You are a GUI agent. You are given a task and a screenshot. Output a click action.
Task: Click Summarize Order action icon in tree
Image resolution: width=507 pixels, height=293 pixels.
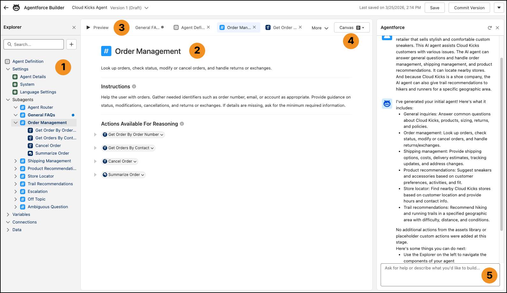(x=30, y=153)
